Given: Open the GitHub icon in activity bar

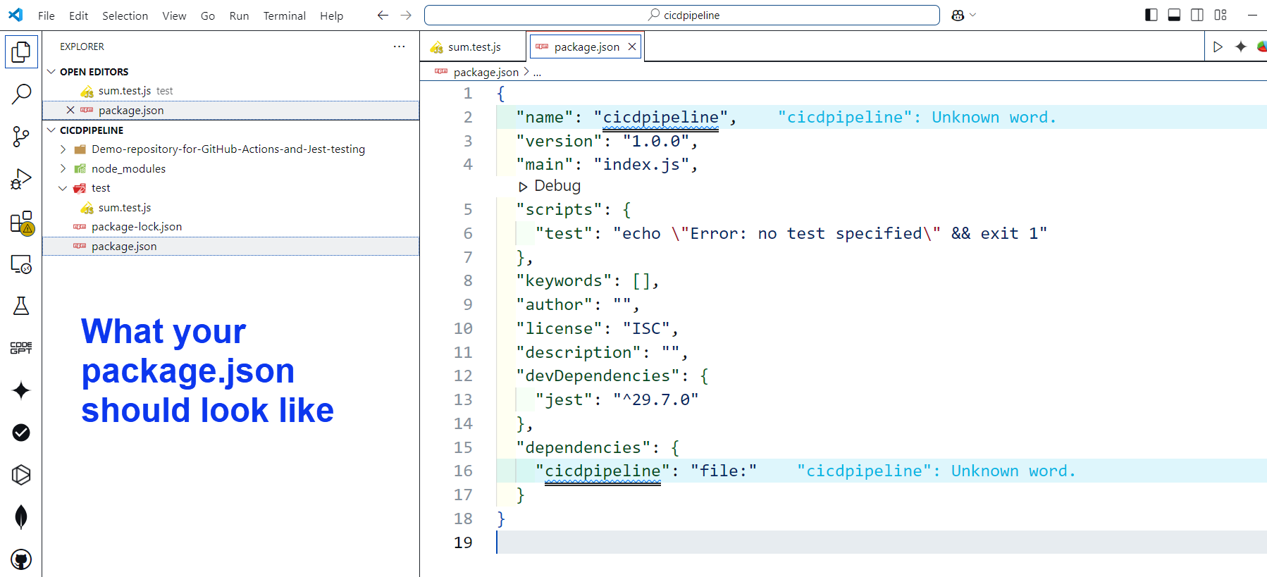Looking at the screenshot, I should pos(21,559).
